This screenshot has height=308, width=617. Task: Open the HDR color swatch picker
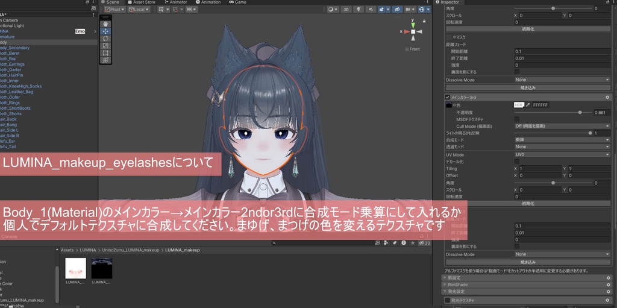click(x=519, y=105)
